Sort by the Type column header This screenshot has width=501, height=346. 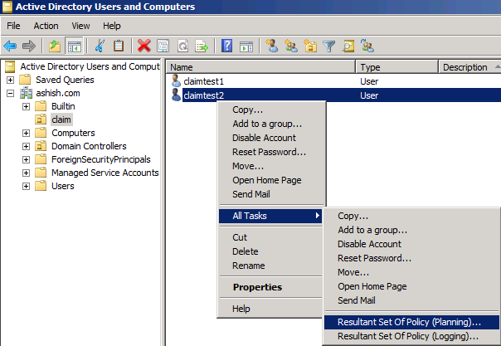click(396, 67)
